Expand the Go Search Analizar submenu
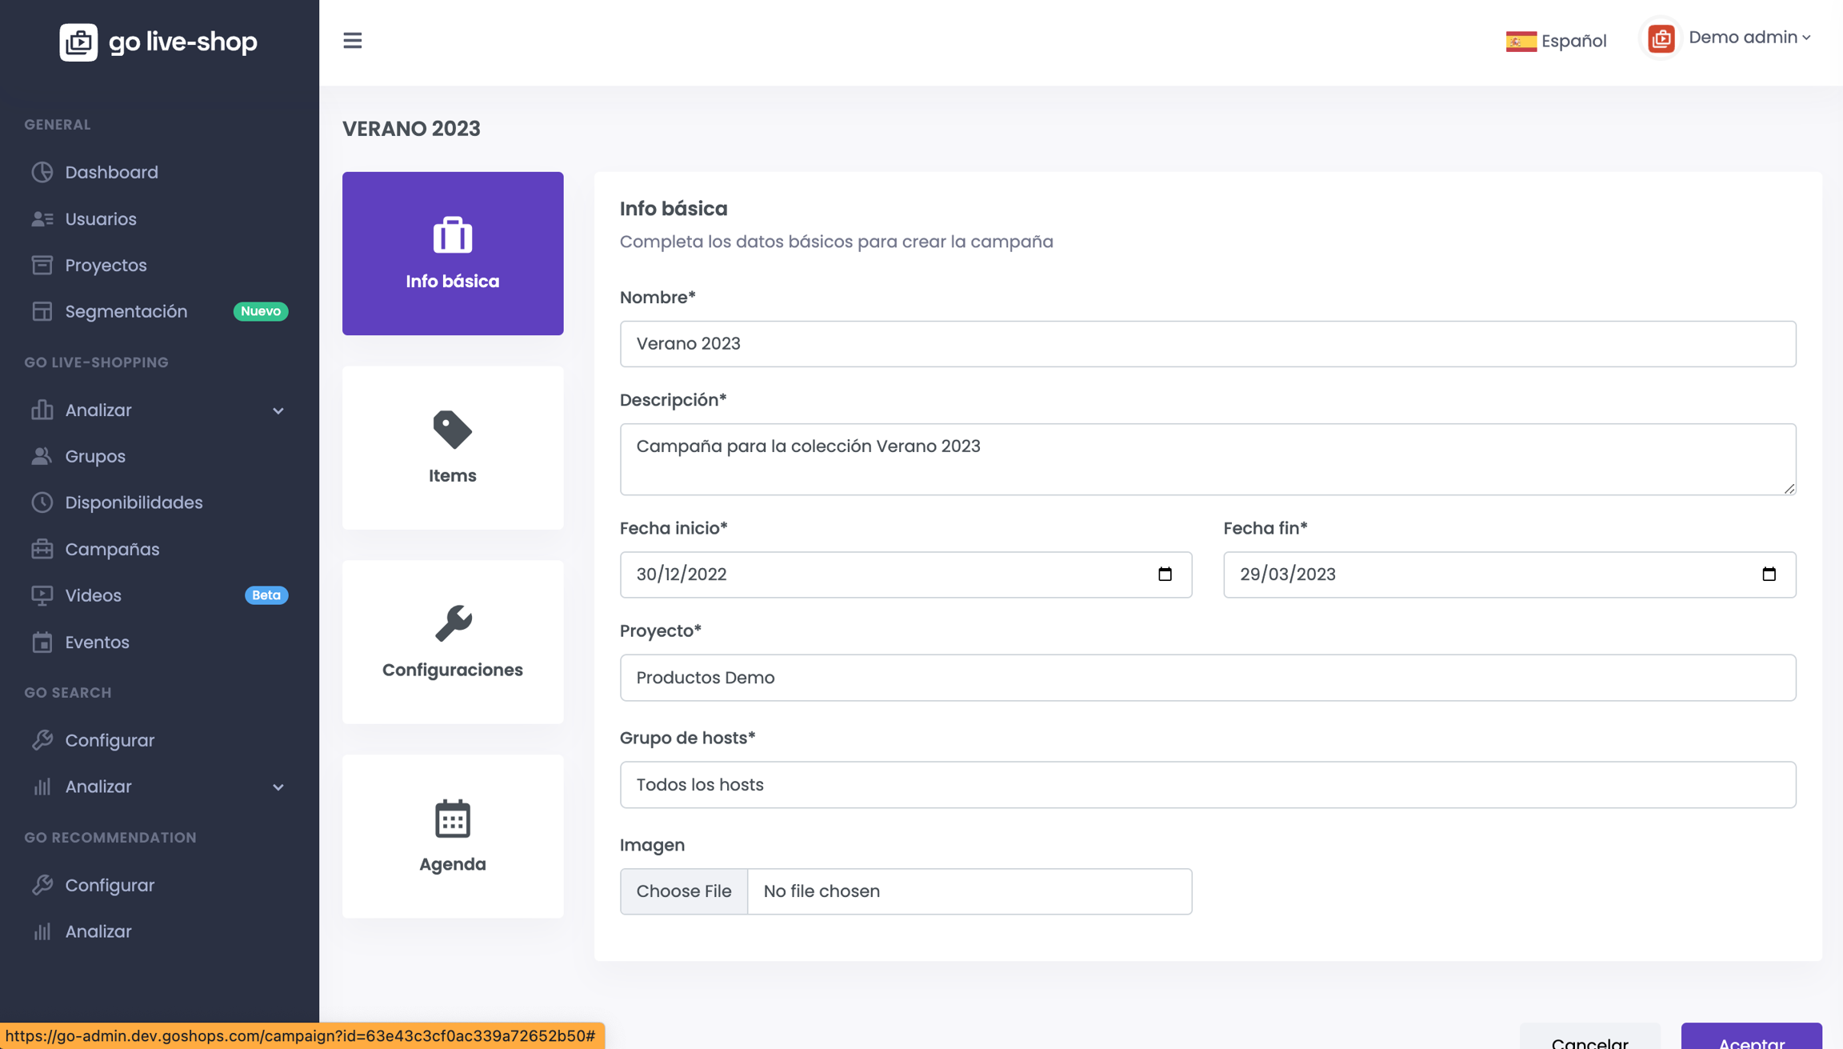Image resolution: width=1843 pixels, height=1049 pixels. pos(278,787)
